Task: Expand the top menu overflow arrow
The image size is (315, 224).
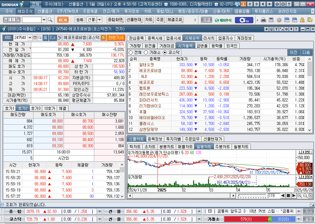Action: coord(313,11)
